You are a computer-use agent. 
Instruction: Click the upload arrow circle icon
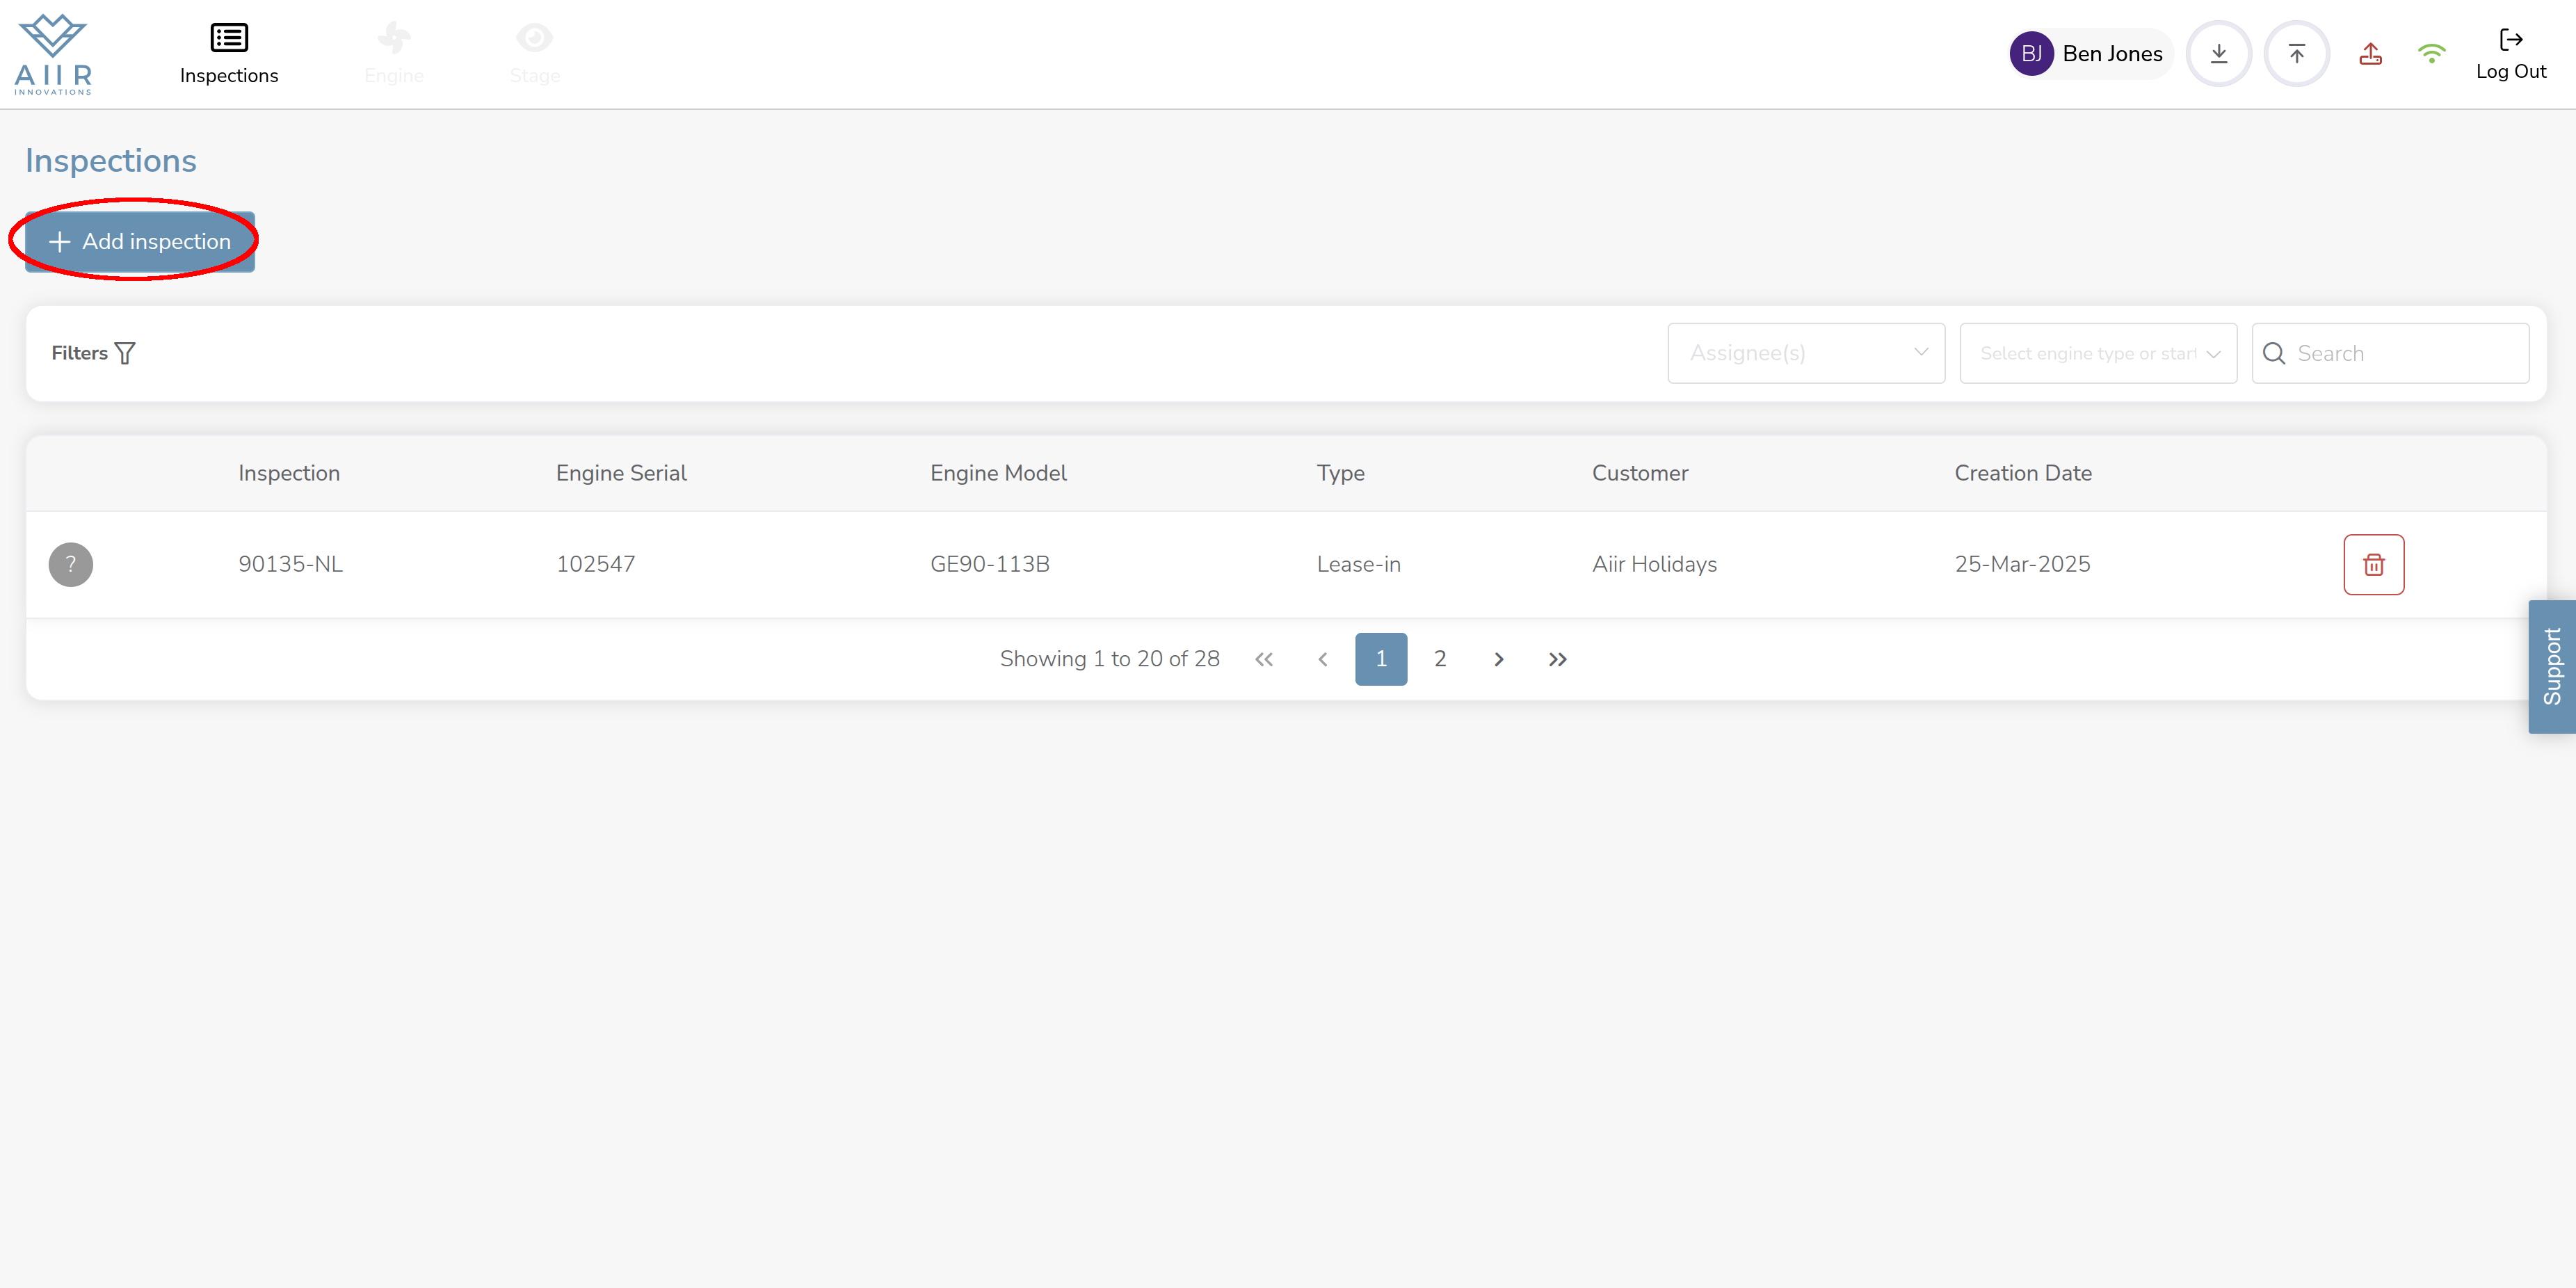point(2296,54)
